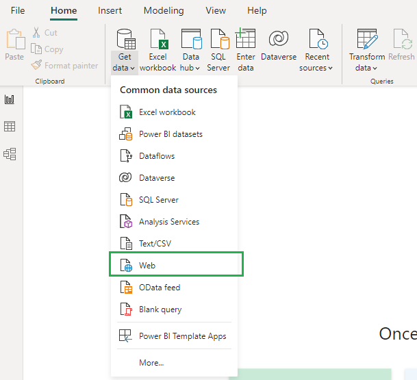Click the Paste clipboard icon
Screen dimensions: 417x380
[x=16, y=39]
